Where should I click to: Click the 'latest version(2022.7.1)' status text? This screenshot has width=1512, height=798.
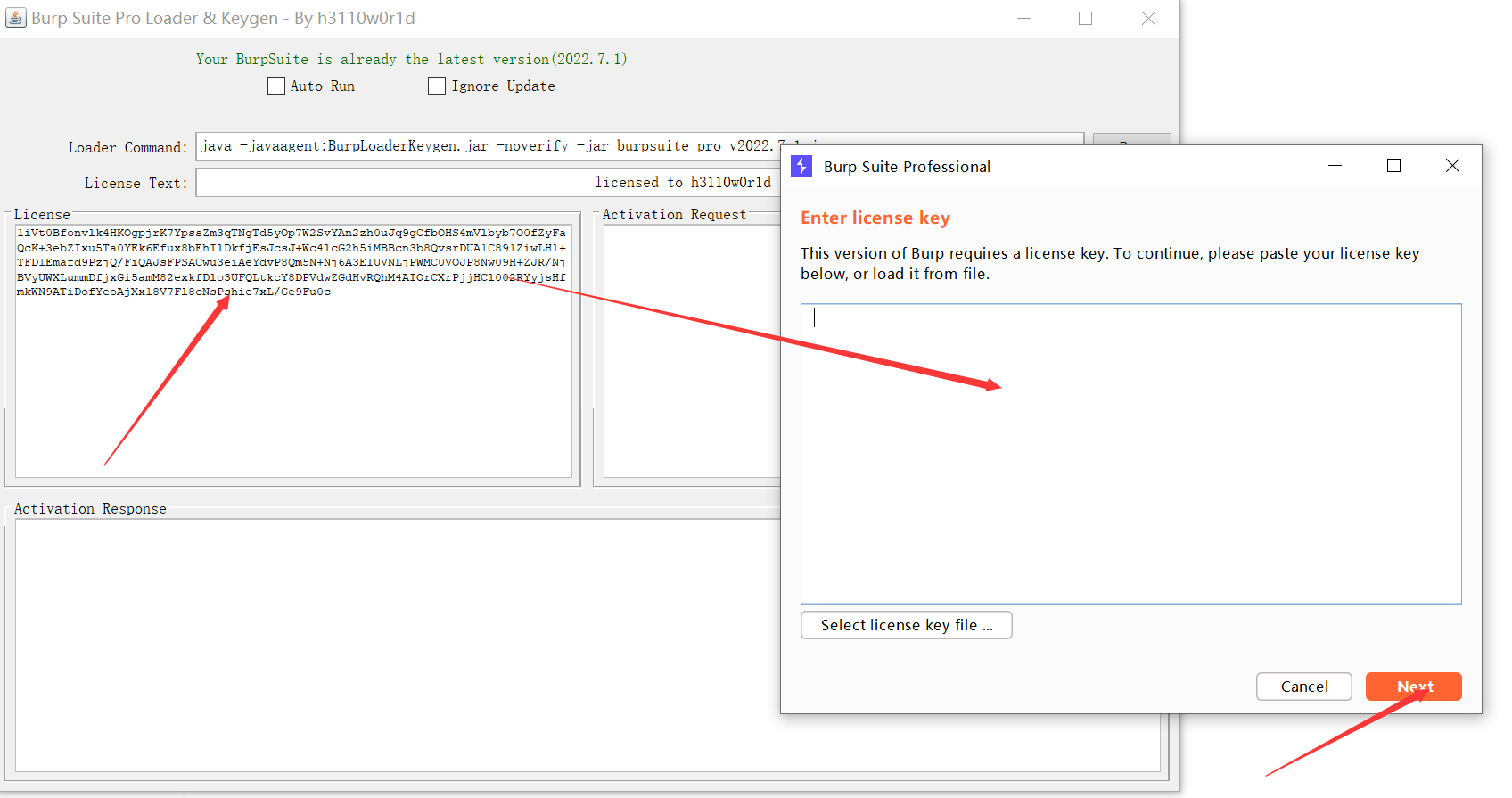point(532,59)
